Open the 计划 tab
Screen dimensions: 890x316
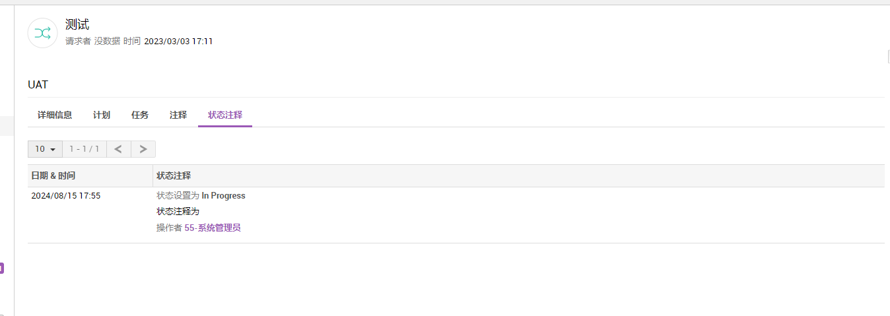click(102, 115)
